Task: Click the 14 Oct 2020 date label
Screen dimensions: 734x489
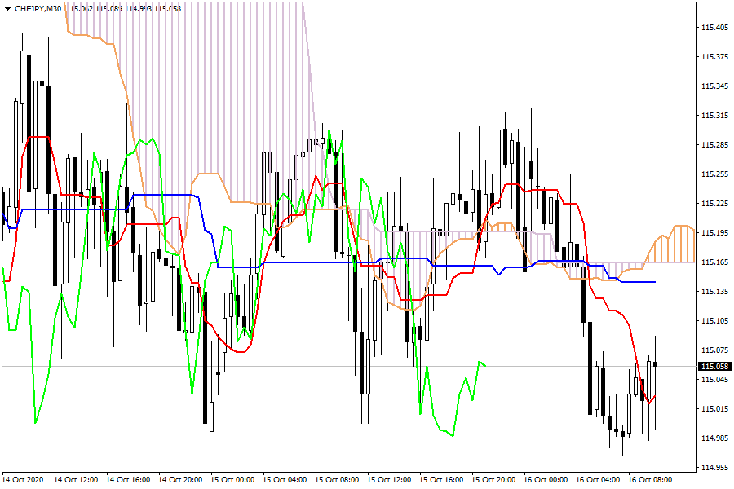Action: (x=23, y=480)
